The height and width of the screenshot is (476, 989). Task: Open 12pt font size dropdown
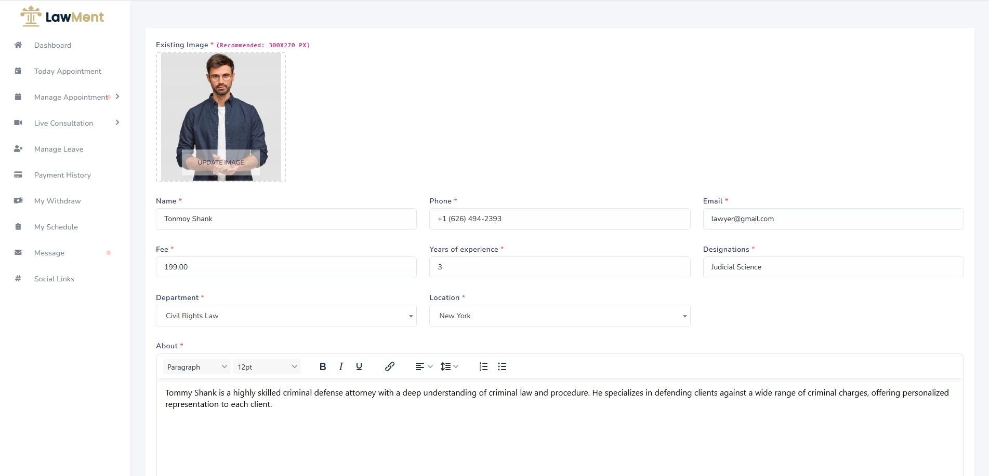click(267, 366)
